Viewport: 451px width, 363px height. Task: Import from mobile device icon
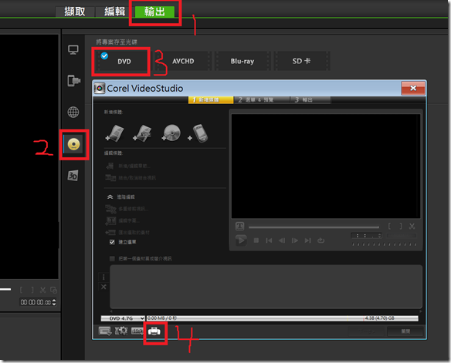click(198, 133)
